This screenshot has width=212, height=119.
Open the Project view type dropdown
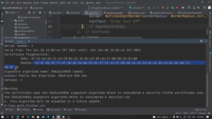[12, 13]
